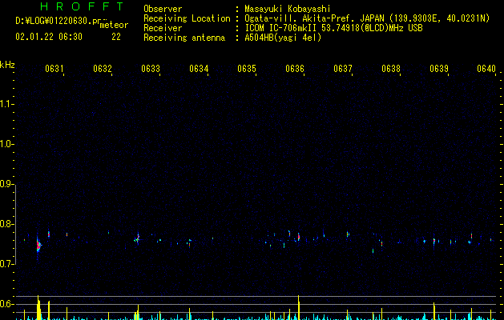Click observer name Masayuki Kobayashi
The image size is (504, 320).
pyautogui.click(x=288, y=9)
